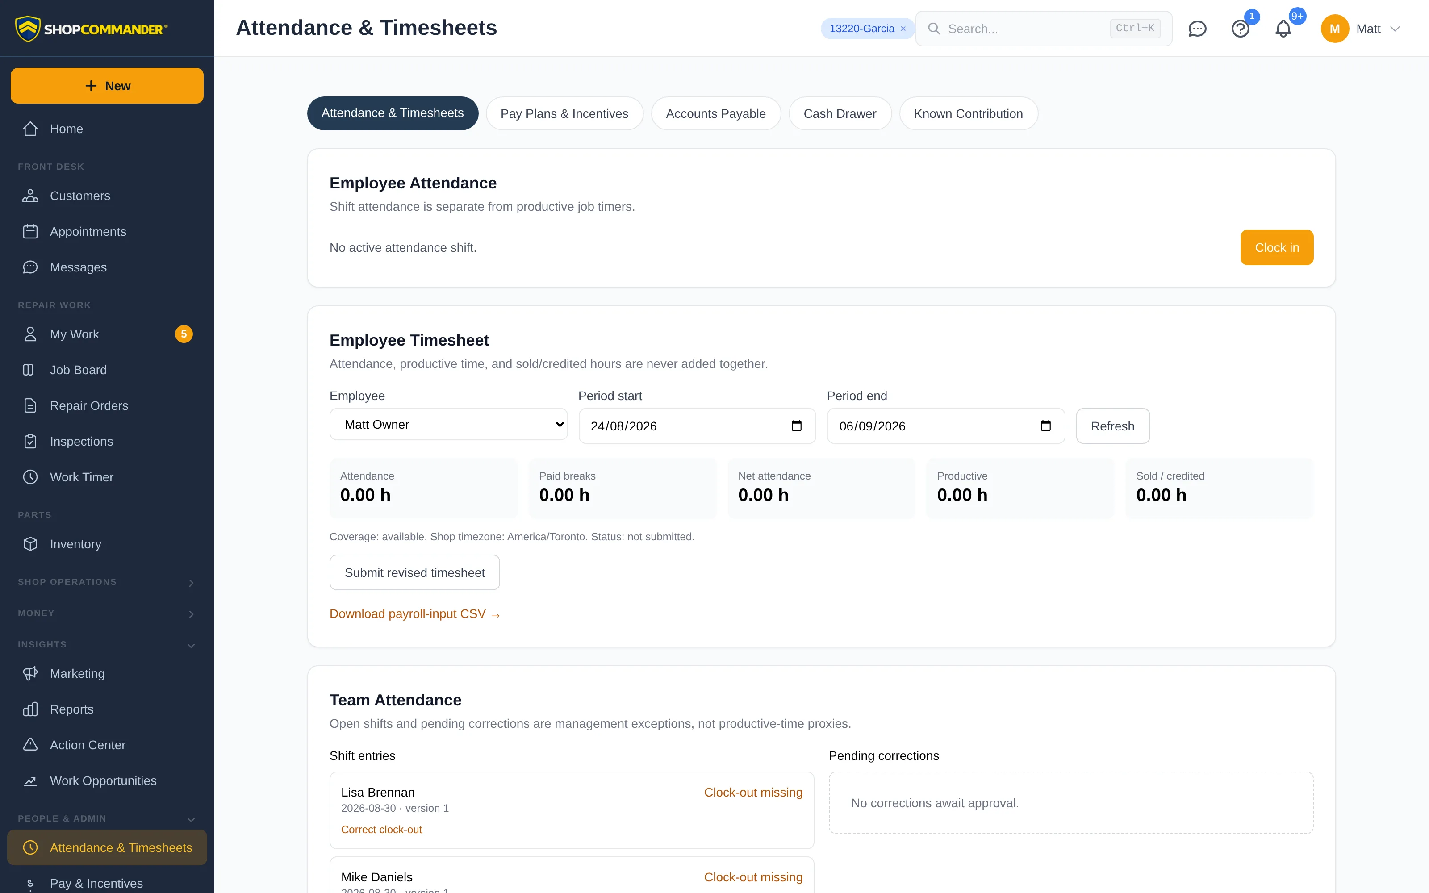1429x893 pixels.
Task: Click the My Work badge showing 5
Action: (184, 334)
